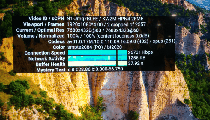Screen dimensions: 210x120
Task: Select the sCPN code KW2M HPN4 2FME
Action: click(x=123, y=19)
